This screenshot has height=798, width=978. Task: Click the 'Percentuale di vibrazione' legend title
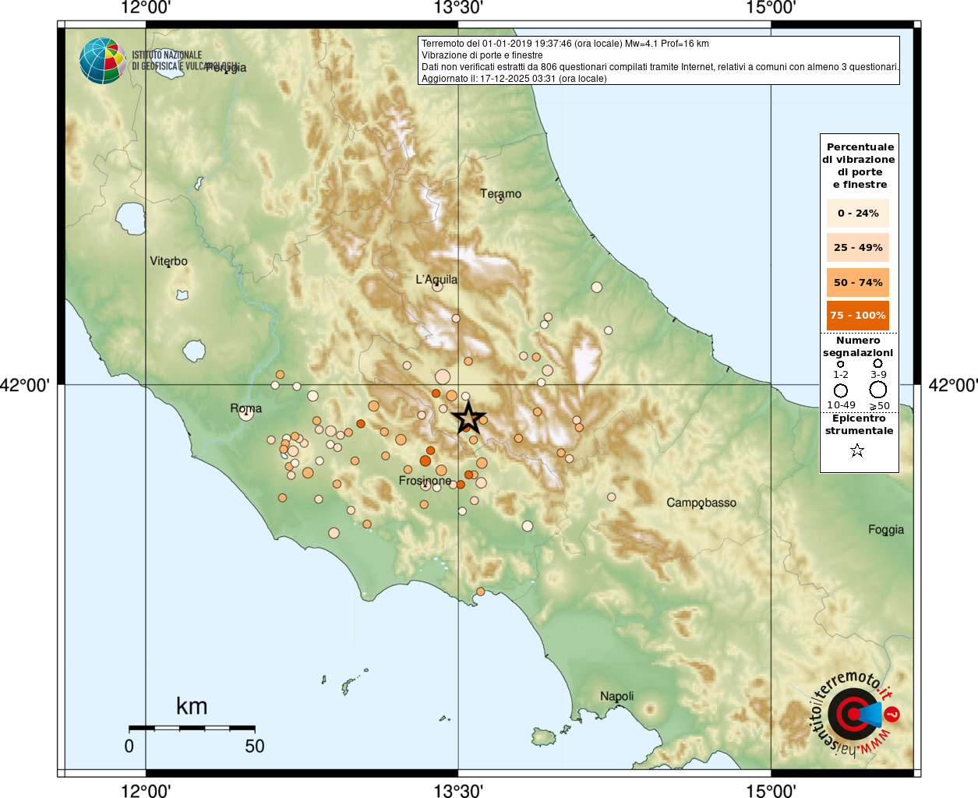pyautogui.click(x=859, y=166)
